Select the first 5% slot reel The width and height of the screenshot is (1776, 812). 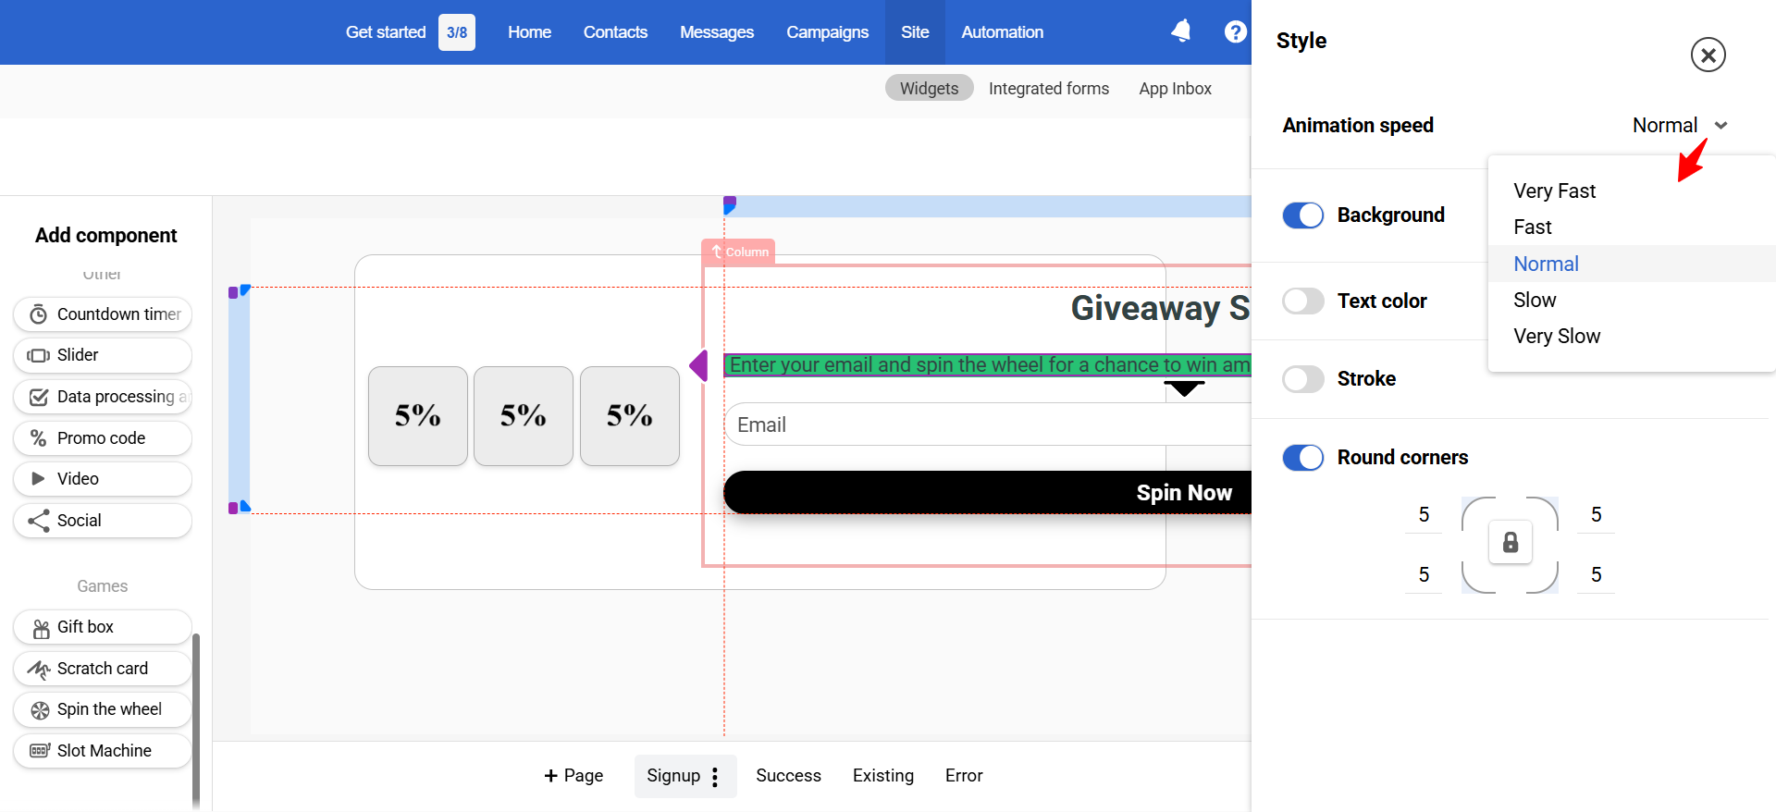418,416
